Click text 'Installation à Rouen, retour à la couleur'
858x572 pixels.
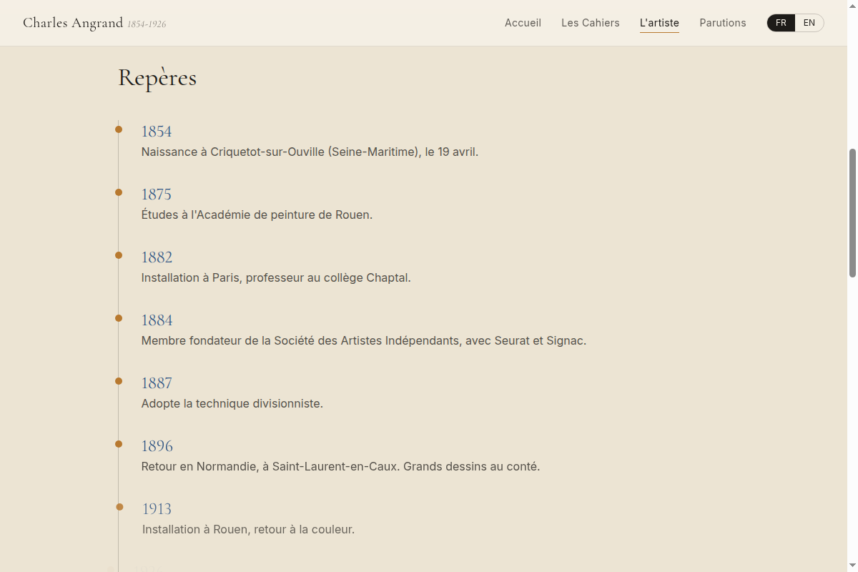247,529
